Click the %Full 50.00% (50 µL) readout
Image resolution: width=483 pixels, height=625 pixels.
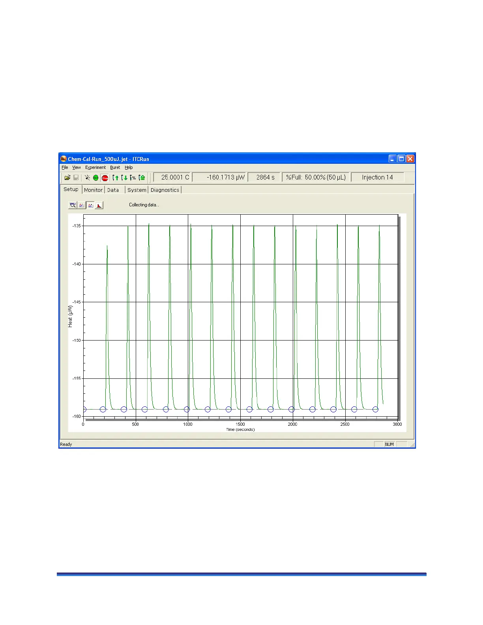point(316,178)
